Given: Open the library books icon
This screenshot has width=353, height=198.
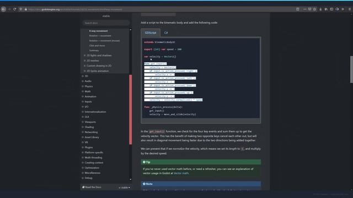Looking at the screenshot, I should point(326,9).
